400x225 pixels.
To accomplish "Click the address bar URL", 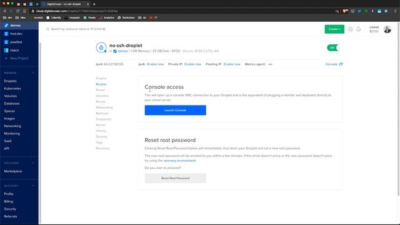I will (77, 11).
